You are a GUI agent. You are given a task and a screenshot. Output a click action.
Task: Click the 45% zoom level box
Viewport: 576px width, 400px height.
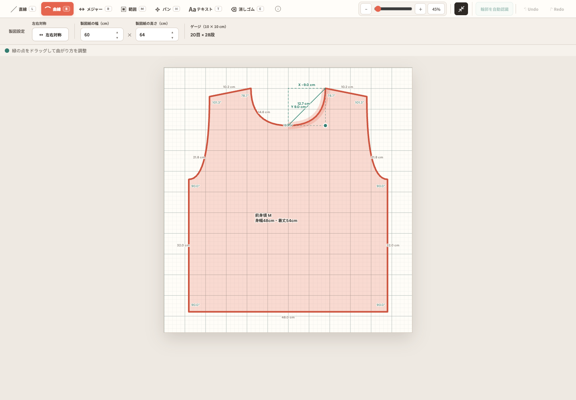pyautogui.click(x=436, y=9)
